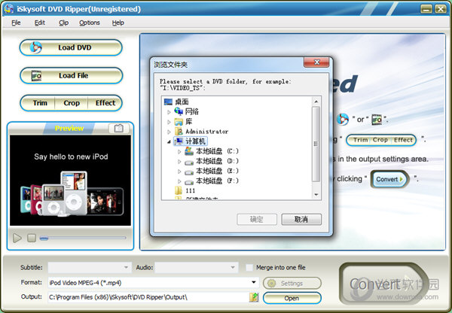Stop the preview playback
This screenshot has height=313, width=452.
(x=32, y=238)
